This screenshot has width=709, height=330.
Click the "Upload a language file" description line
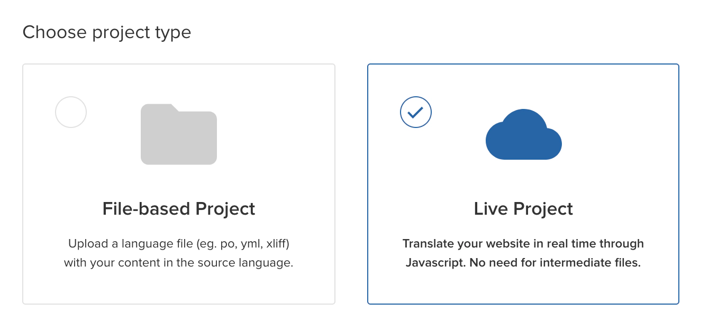[x=179, y=244]
